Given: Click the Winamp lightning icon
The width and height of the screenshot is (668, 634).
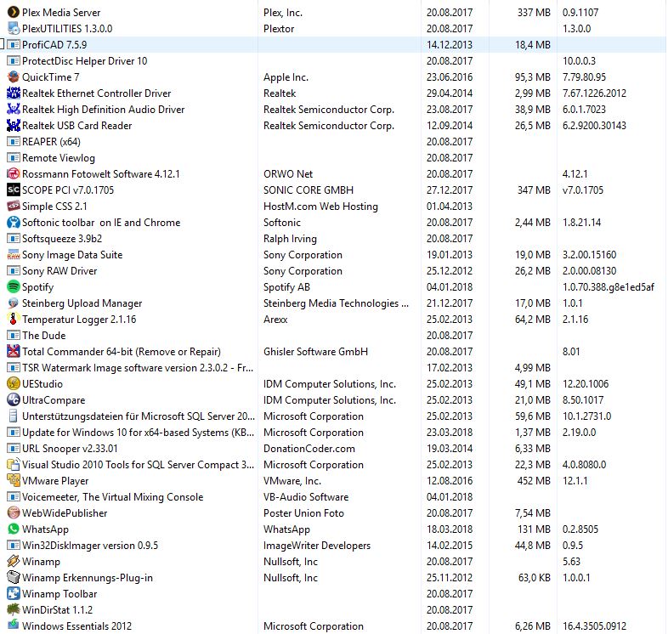Looking at the screenshot, I should click(14, 561).
